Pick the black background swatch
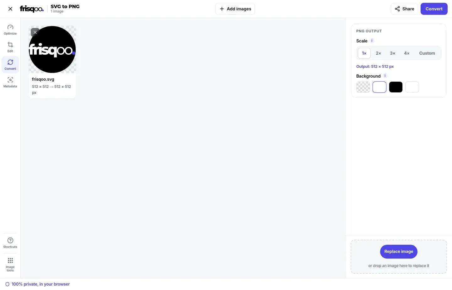 [396, 87]
